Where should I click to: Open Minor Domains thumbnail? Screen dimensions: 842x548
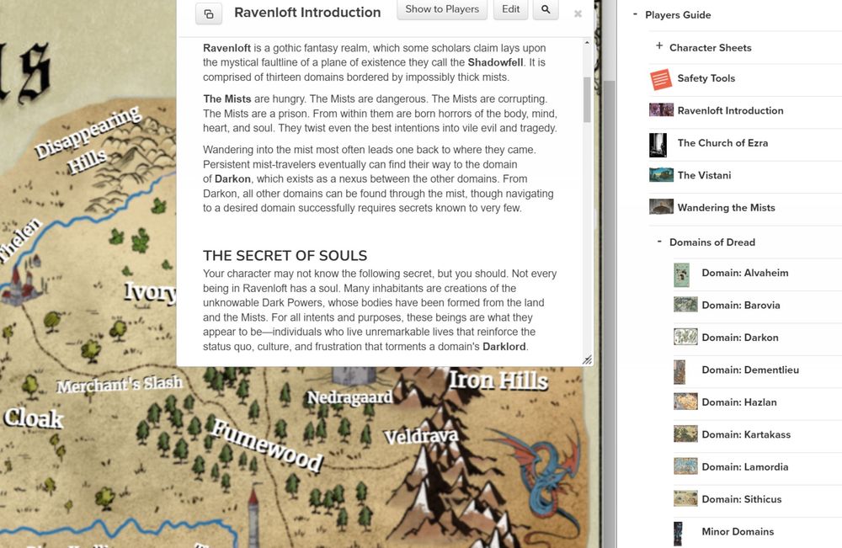point(678,534)
